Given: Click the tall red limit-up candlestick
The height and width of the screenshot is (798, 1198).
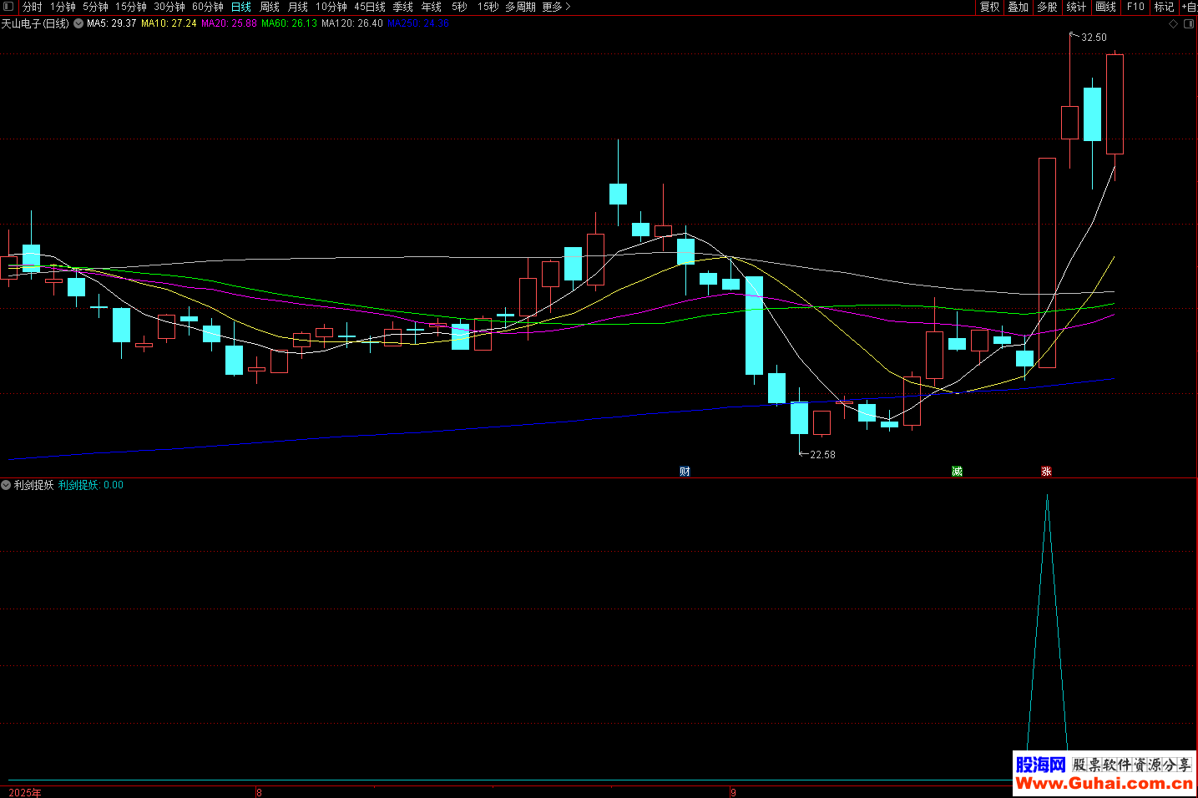Looking at the screenshot, I should coord(1047,263).
